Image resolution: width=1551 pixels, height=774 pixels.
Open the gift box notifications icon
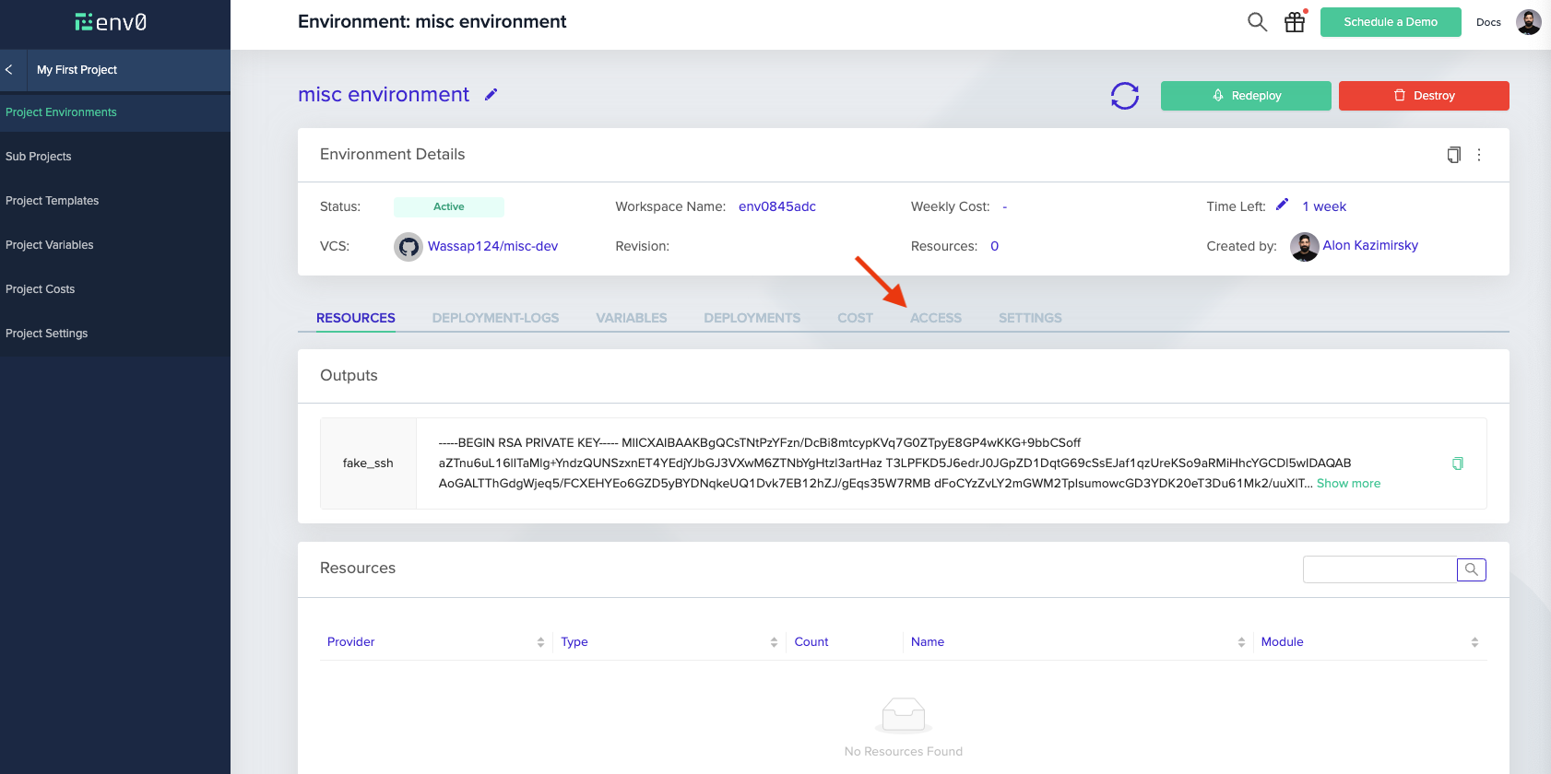[x=1295, y=22]
